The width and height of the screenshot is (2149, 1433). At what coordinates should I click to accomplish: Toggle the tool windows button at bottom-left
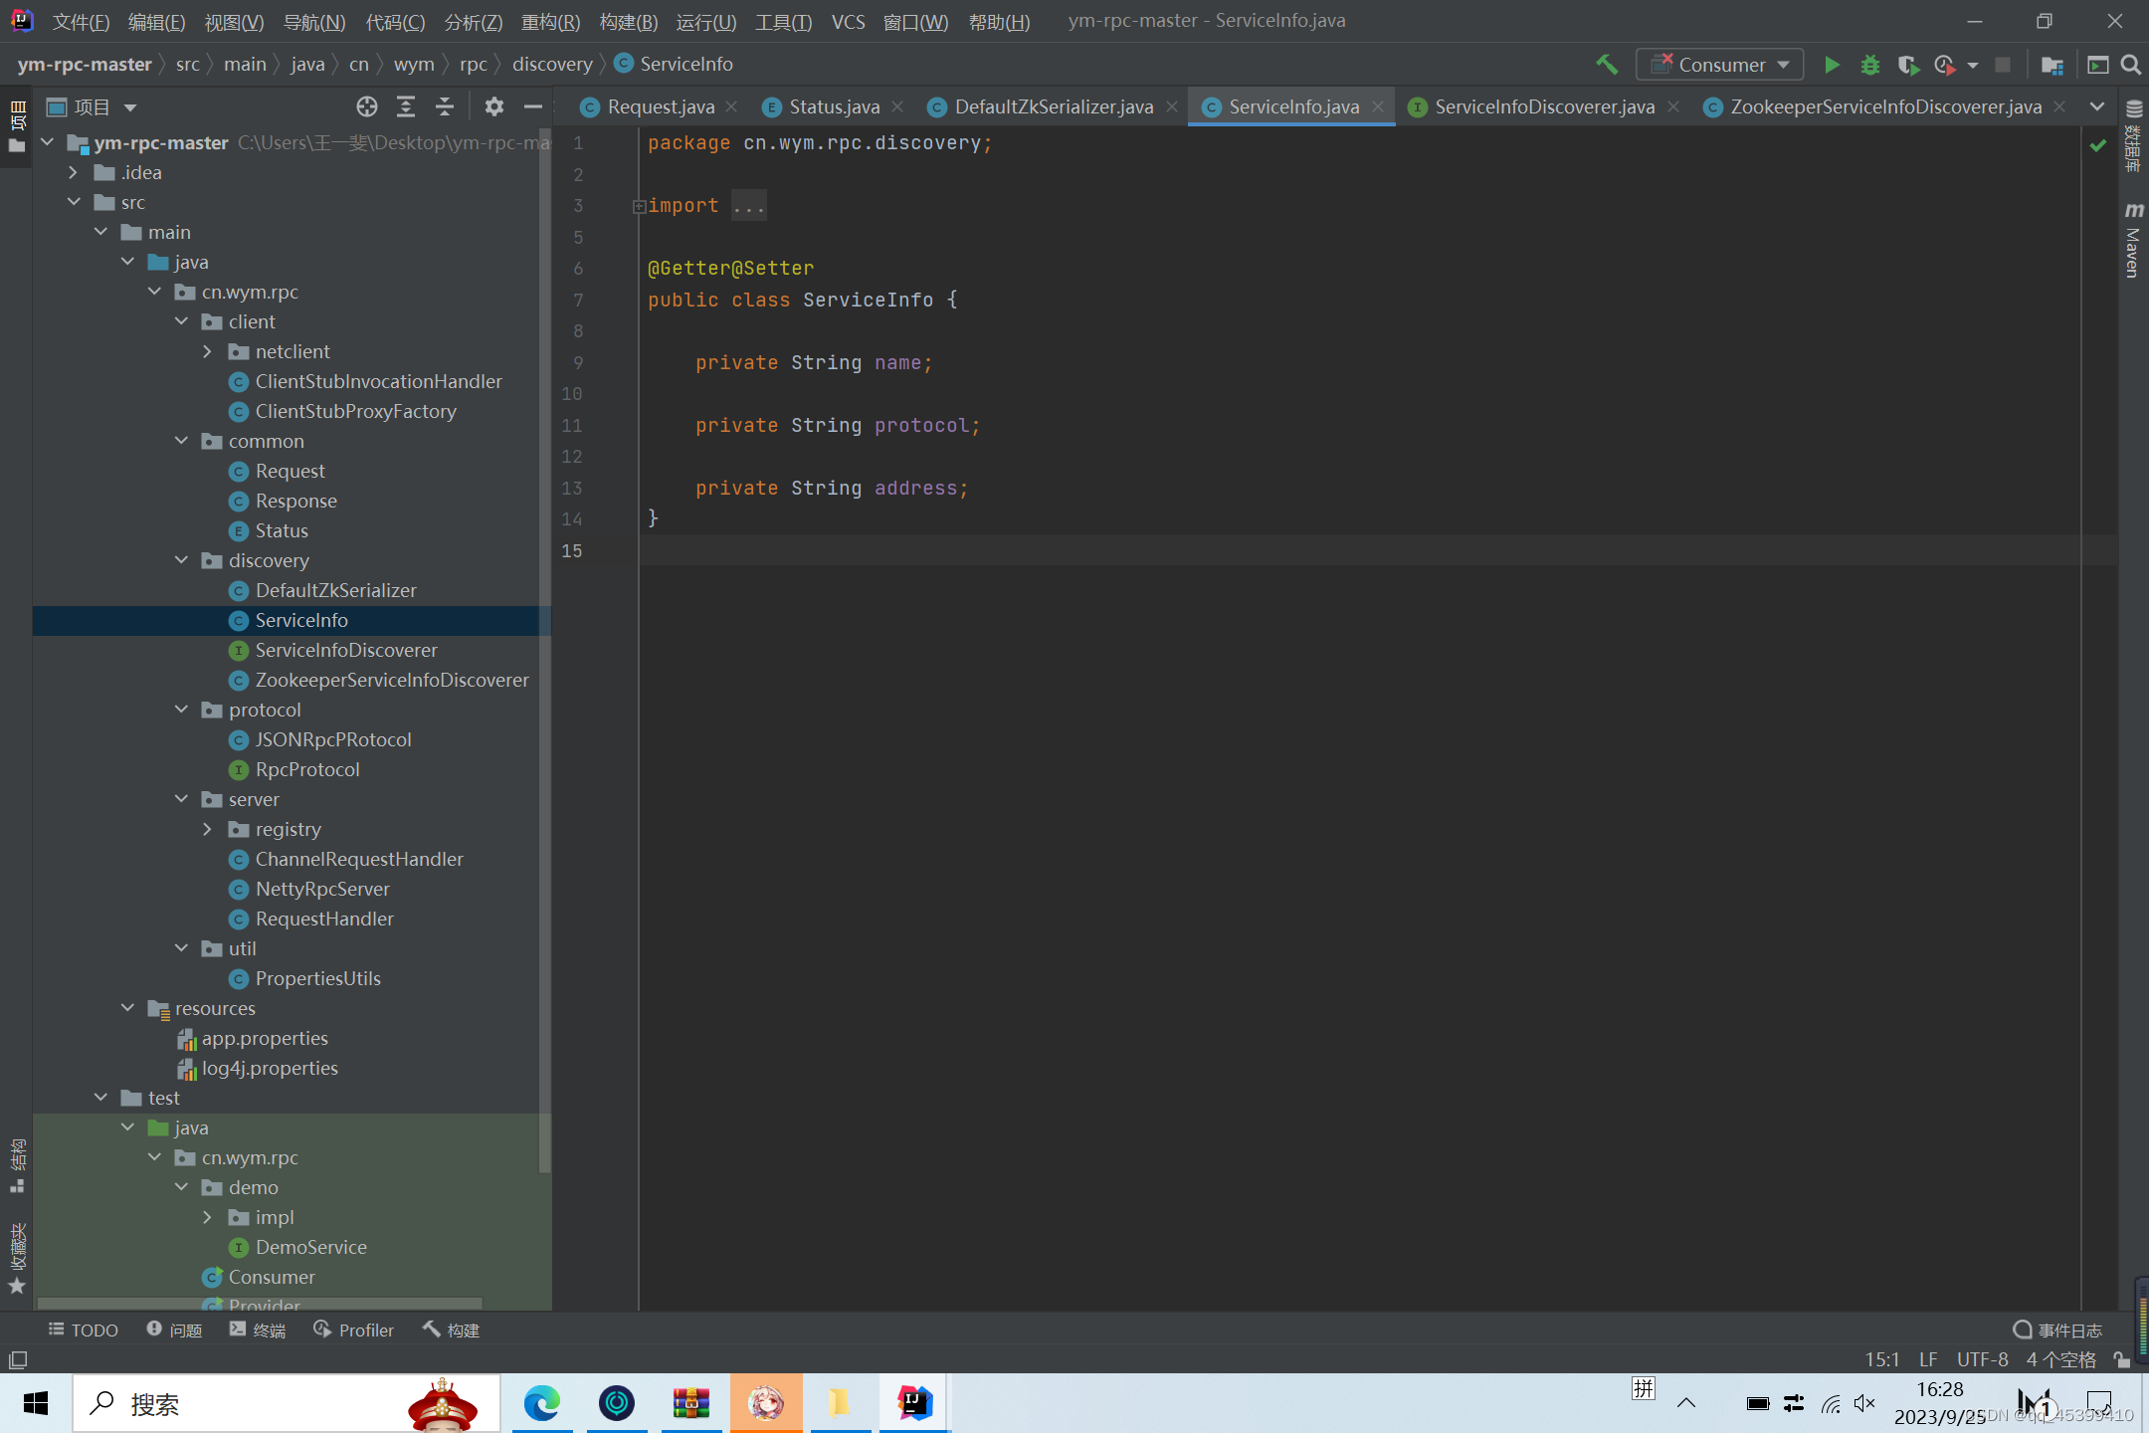[18, 1359]
